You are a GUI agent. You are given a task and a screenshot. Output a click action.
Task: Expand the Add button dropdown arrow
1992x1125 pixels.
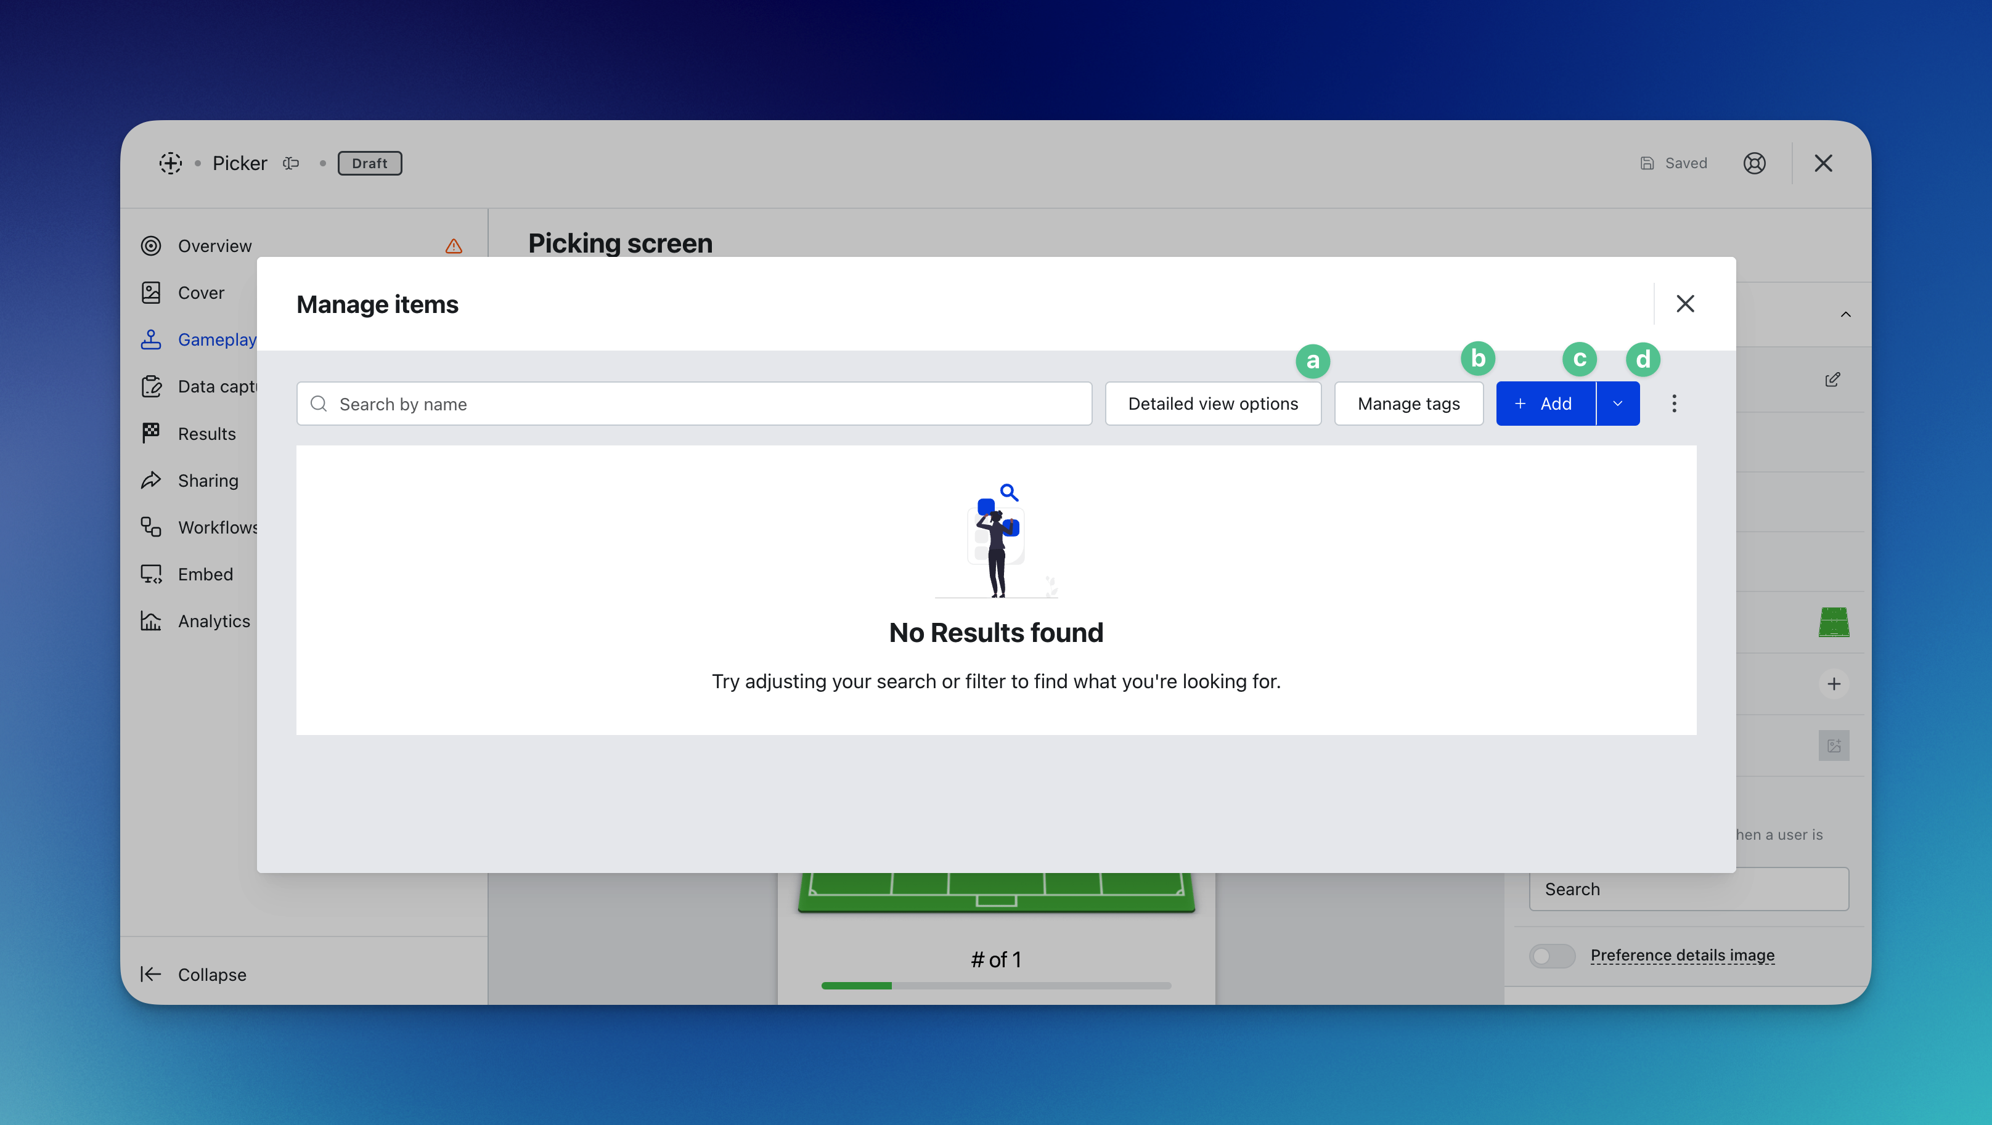pos(1618,404)
